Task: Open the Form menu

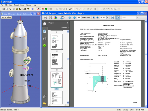Action: point(22,5)
